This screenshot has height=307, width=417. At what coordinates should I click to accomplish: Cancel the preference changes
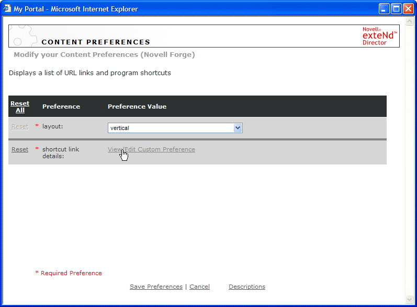click(x=199, y=287)
